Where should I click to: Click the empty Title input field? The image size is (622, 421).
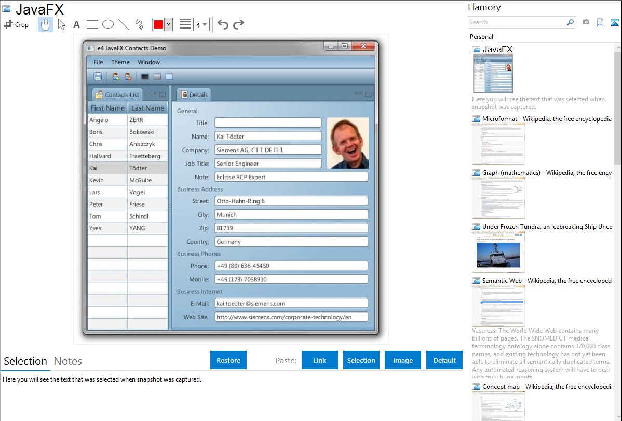pyautogui.click(x=268, y=123)
